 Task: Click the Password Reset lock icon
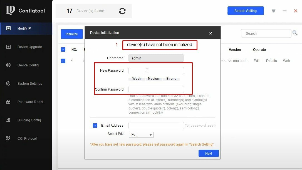tap(8, 102)
